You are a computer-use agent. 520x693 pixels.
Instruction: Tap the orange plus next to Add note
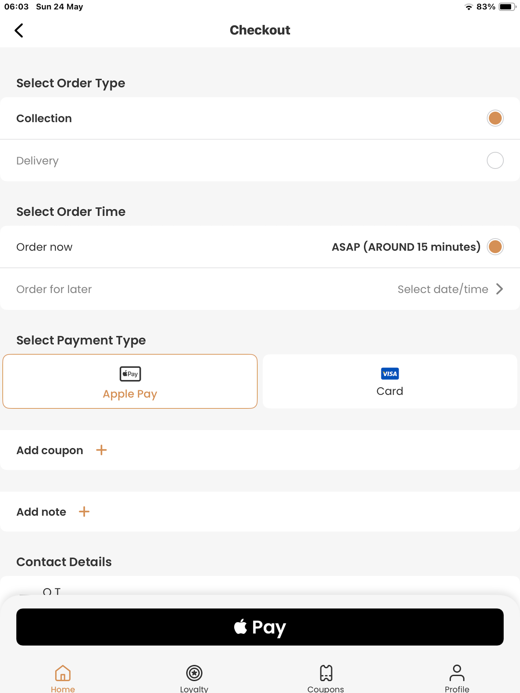click(x=84, y=512)
